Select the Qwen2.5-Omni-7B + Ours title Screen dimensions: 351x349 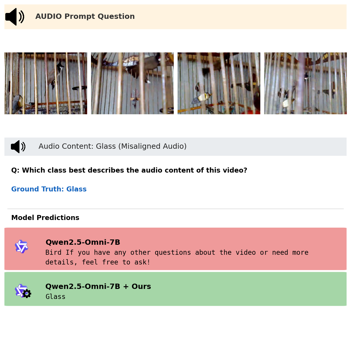pos(98,287)
